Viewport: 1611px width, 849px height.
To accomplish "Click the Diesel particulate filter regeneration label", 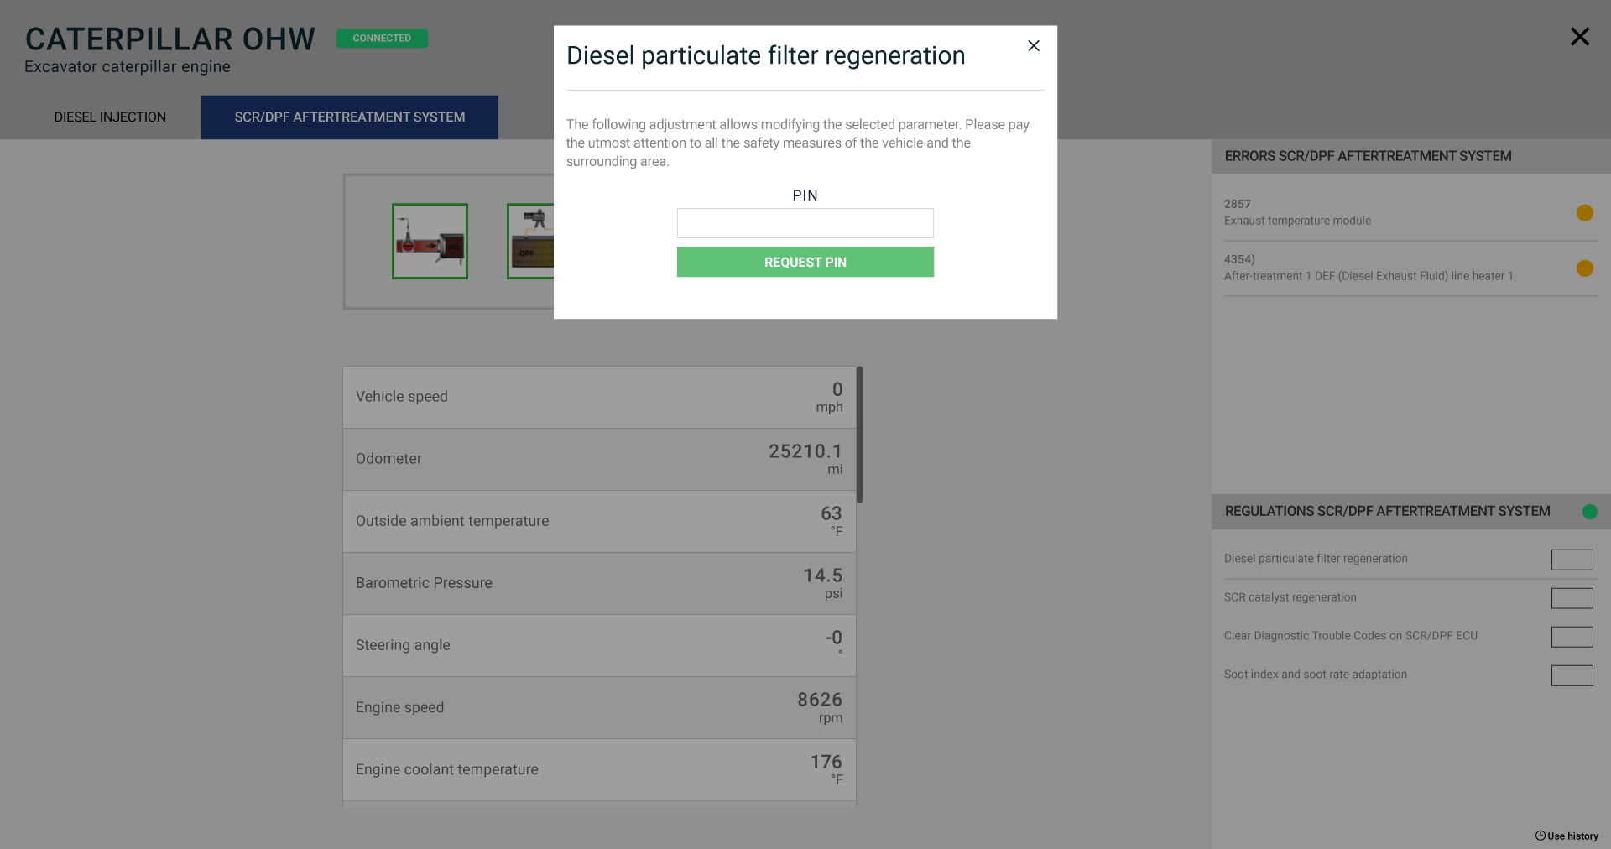I will tap(1316, 559).
